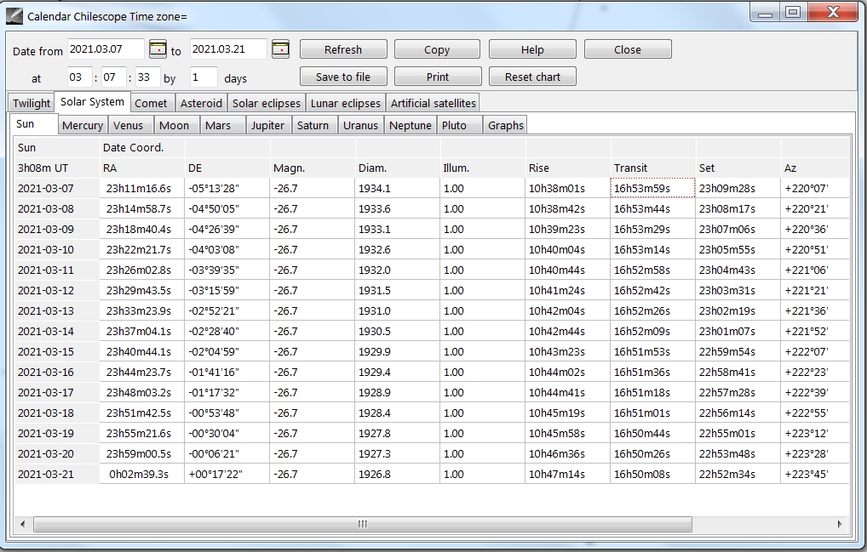Click the days interval input field

[x=204, y=77]
